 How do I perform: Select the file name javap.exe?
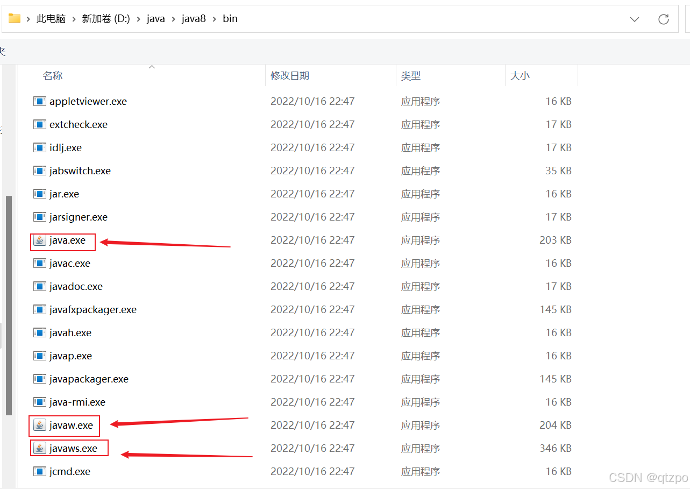coord(70,356)
